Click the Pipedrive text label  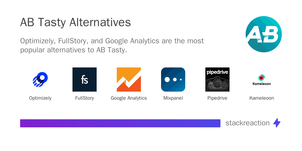[217, 98]
